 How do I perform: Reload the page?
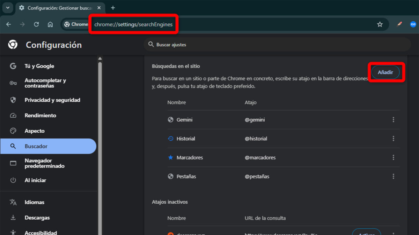(36, 24)
